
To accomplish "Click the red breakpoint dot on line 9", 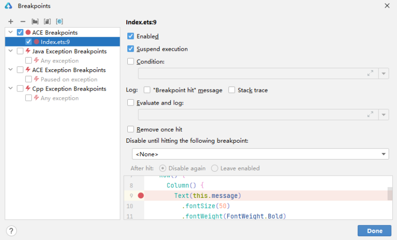I will pos(141,195).
